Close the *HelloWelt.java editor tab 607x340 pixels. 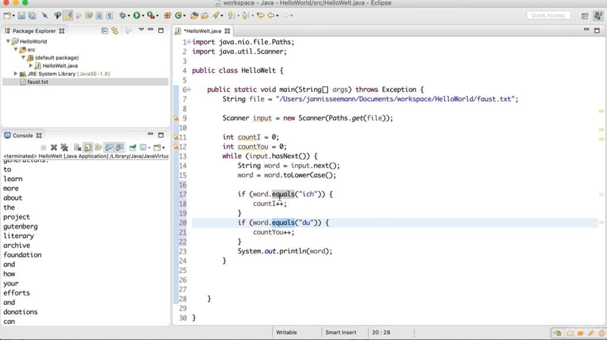[227, 31]
